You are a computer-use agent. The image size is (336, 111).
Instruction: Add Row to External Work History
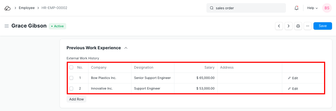[x=77, y=99]
